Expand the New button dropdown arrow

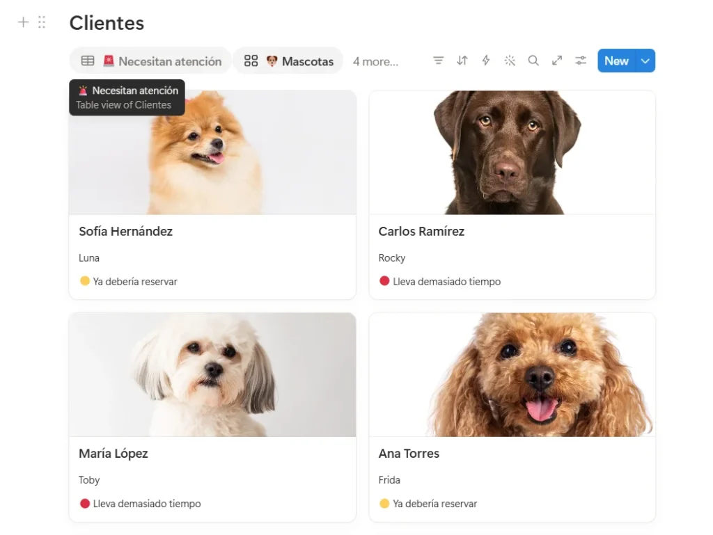645,61
